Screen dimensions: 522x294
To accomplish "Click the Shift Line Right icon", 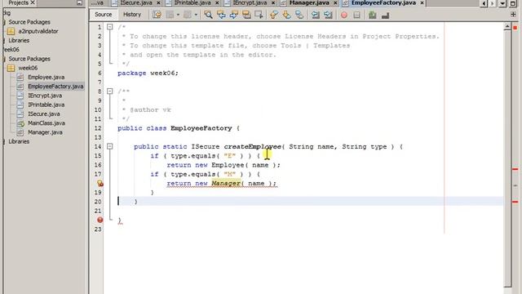I will [x=328, y=15].
